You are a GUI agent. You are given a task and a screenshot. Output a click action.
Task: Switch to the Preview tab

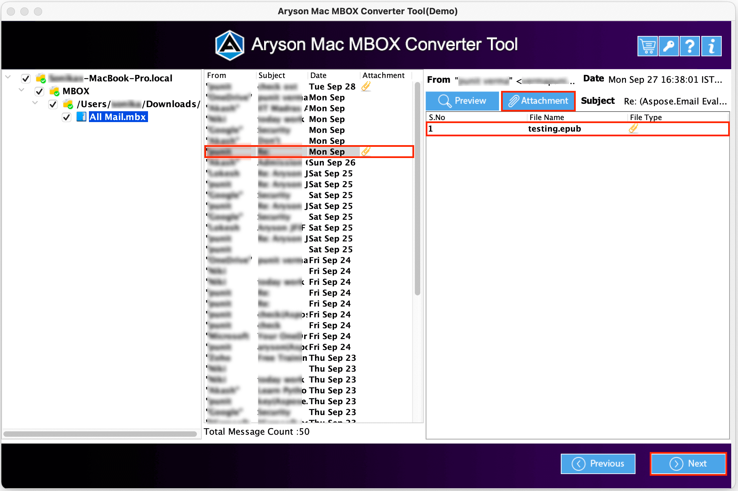coord(462,101)
